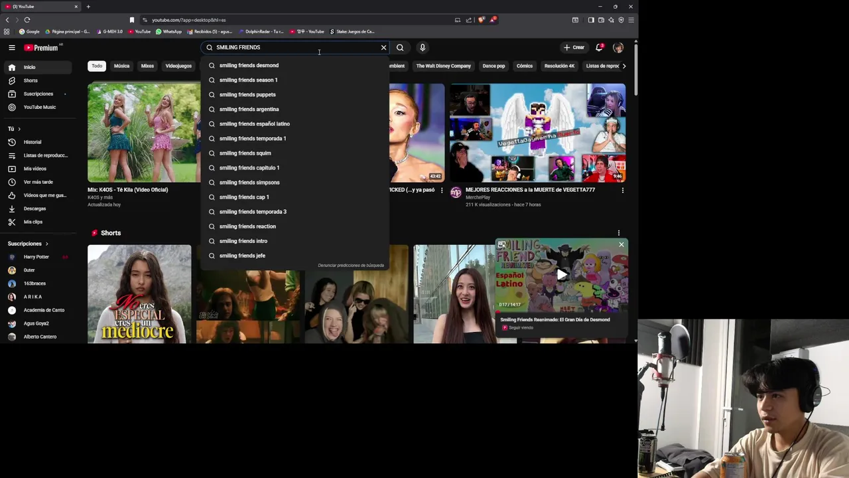Viewport: 849px width, 478px height.
Task: Open the YouTube hamburger guide menu
Action: pyautogui.click(x=12, y=48)
